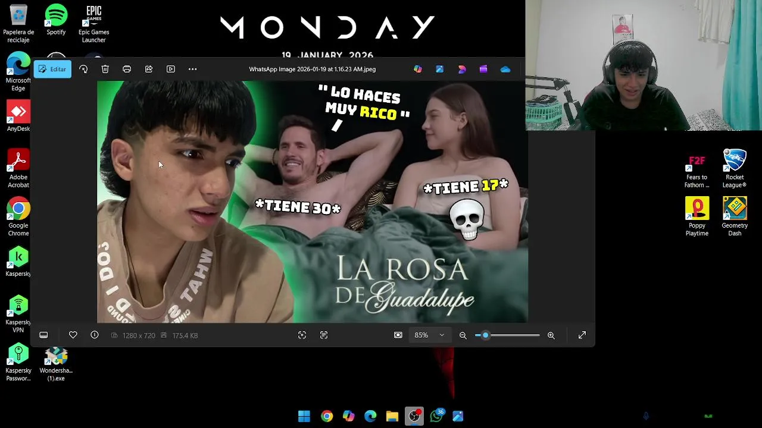
Task: Click the webcam overlay in the top right
Action: [x=644, y=65]
